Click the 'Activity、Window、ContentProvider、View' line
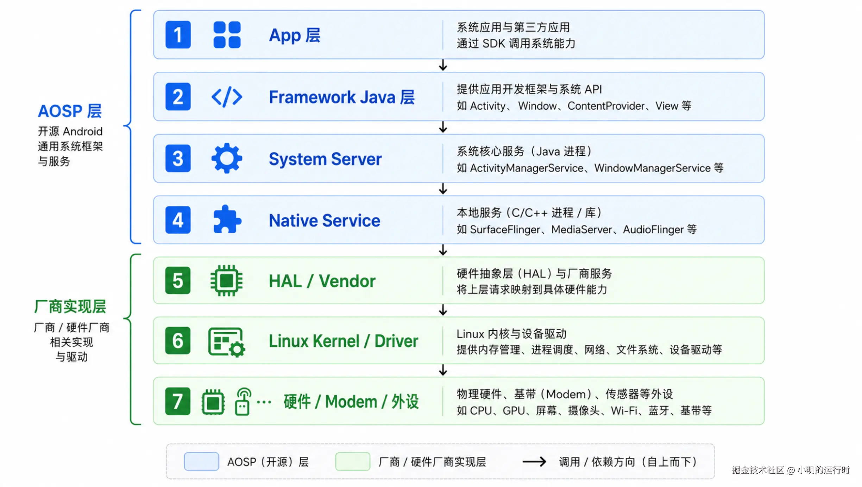862x487 pixels. [574, 106]
